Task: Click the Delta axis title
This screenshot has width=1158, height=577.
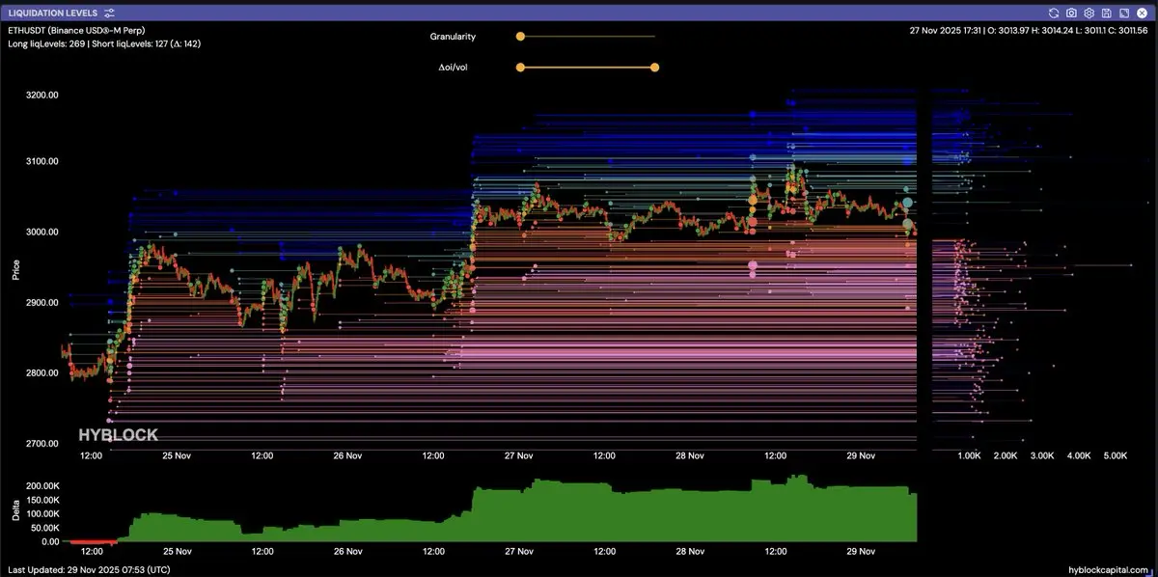Action: tap(15, 510)
